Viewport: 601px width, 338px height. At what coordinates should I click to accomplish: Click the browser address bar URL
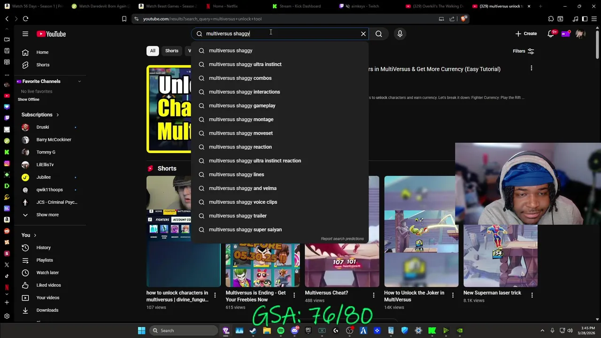202,19
